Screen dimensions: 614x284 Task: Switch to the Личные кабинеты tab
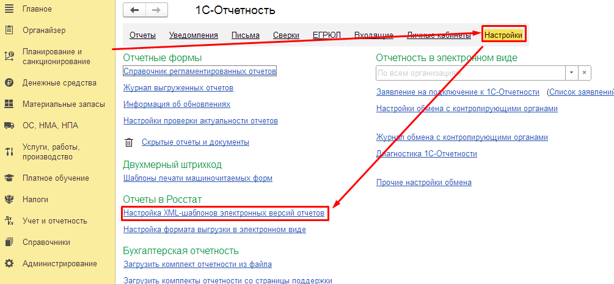439,35
